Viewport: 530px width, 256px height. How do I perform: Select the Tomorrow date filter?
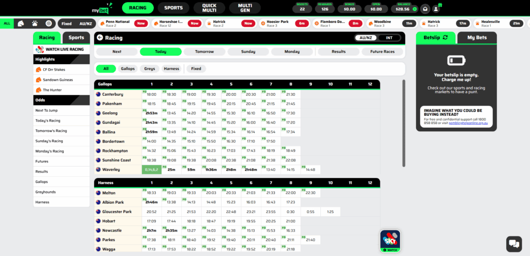tap(204, 52)
